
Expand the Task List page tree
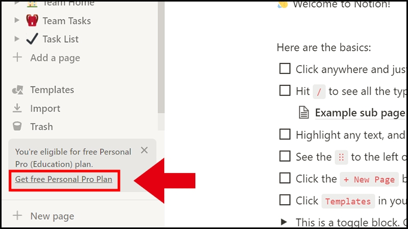pos(17,39)
